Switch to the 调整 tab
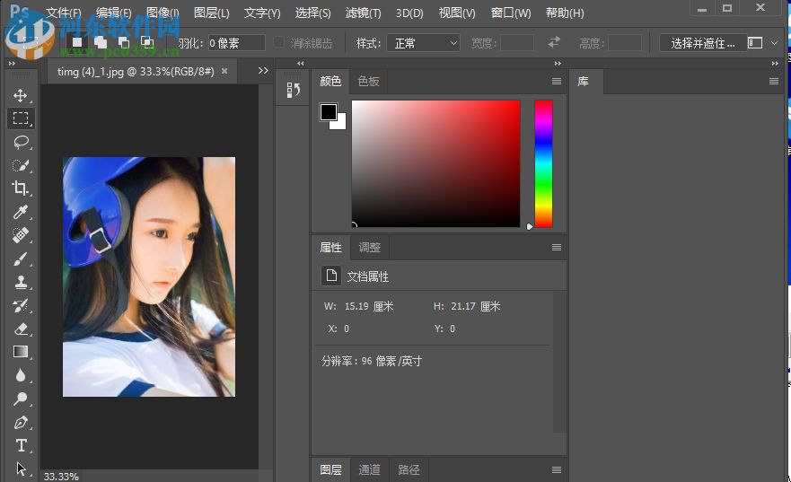Screen dimensions: 791x482 (x=369, y=247)
